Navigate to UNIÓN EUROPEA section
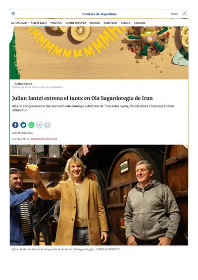 pyautogui.click(x=76, y=23)
